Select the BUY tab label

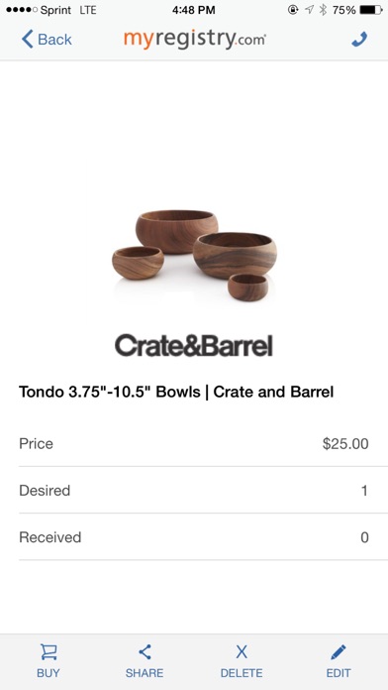coord(48,673)
